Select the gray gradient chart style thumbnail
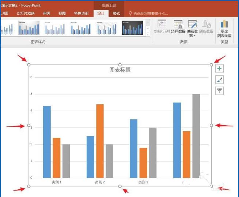Image resolution: width=239 pixels, height=197 pixels. 29,28
